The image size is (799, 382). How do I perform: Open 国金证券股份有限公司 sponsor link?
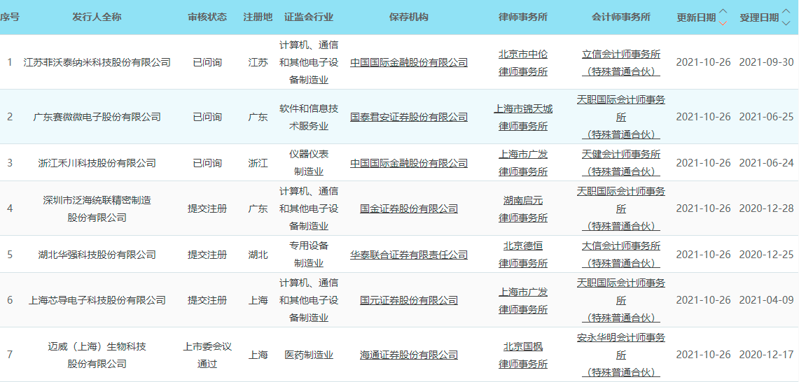coord(409,208)
